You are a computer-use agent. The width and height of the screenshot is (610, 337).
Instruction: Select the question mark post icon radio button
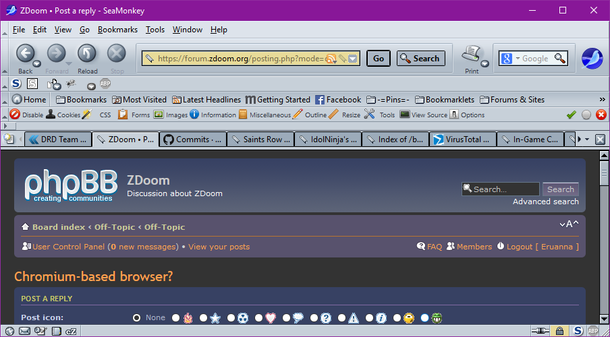314,318
